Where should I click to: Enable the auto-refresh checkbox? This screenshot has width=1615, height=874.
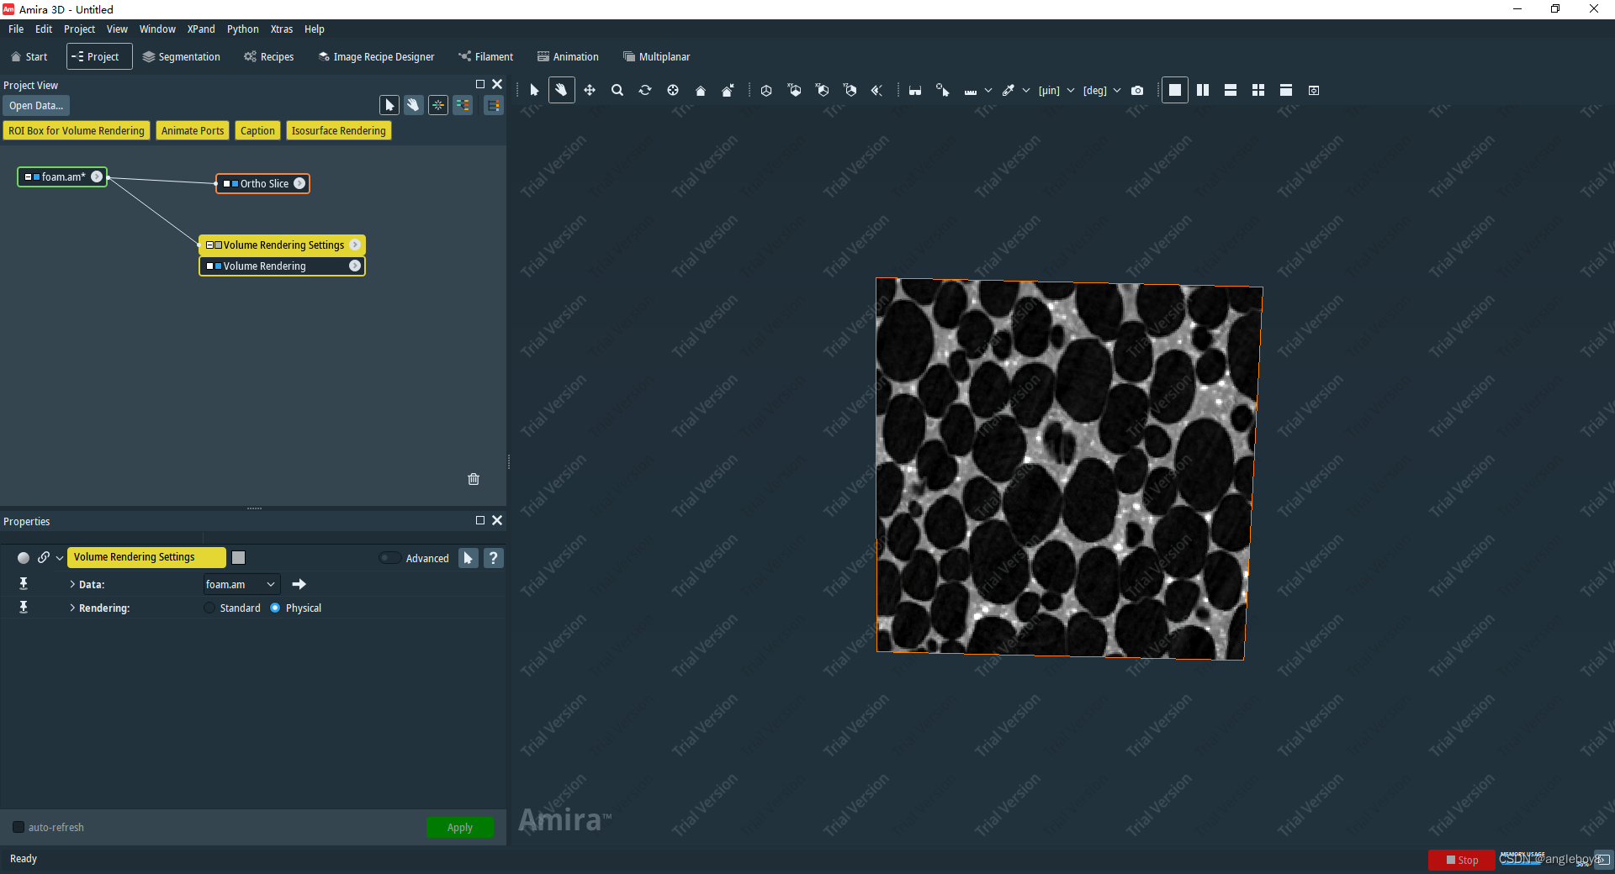point(19,827)
